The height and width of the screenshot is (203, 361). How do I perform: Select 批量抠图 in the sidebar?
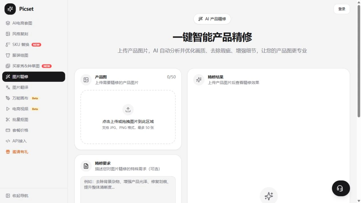(34, 119)
